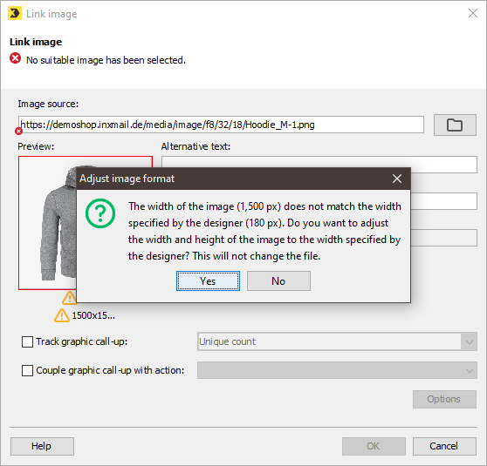The width and height of the screenshot is (487, 466).
Task: Click the red error icon beside message
Action: pos(15,58)
